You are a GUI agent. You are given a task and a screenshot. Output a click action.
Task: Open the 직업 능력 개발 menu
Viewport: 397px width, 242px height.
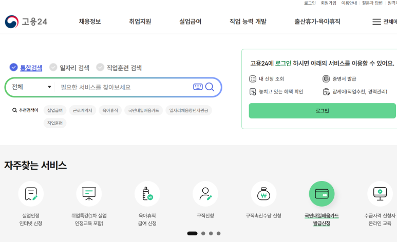248,22
